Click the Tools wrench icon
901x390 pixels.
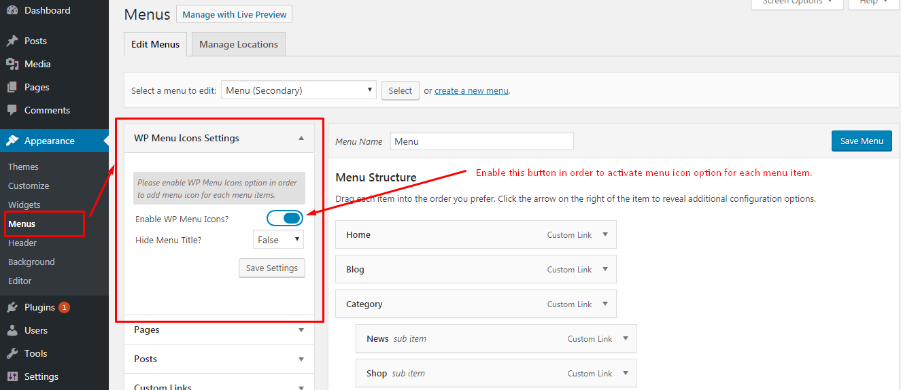point(12,353)
